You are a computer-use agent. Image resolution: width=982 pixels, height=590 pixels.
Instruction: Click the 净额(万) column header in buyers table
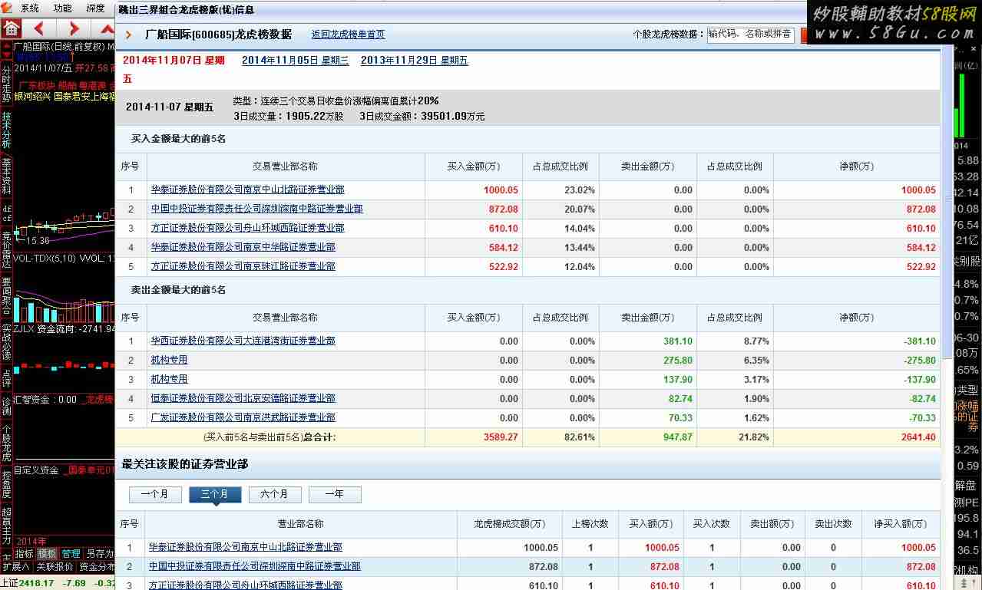point(857,166)
